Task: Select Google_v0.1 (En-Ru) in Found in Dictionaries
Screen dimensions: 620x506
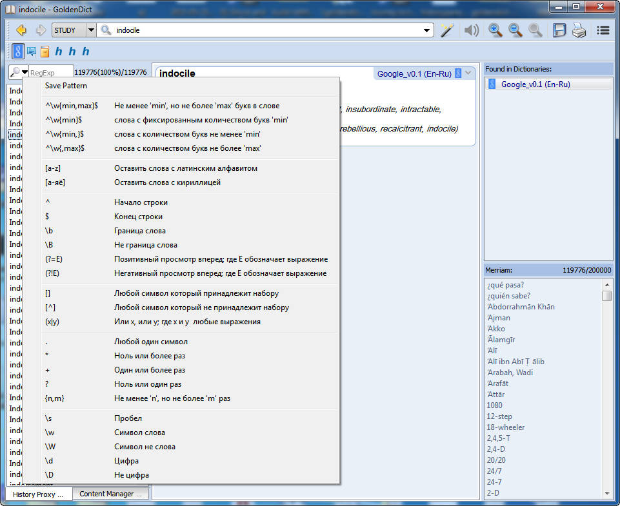Action: [x=548, y=84]
